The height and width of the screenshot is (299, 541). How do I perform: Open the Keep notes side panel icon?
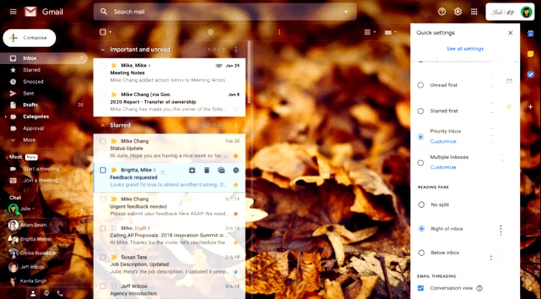pyautogui.click(x=530, y=54)
